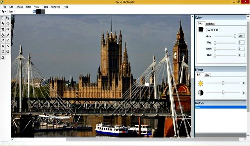The height and width of the screenshot is (146, 250).
Task: Click the History panel header
Action: (x=221, y=103)
